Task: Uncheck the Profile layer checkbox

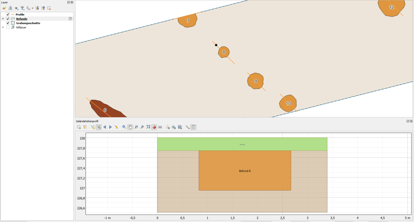Action: coord(8,14)
